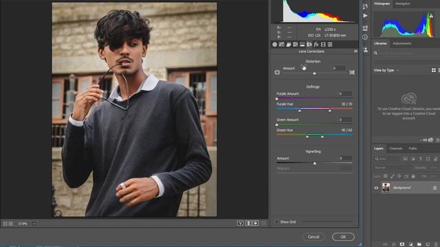Adjust the Distortion Amount slider handle

point(315,73)
